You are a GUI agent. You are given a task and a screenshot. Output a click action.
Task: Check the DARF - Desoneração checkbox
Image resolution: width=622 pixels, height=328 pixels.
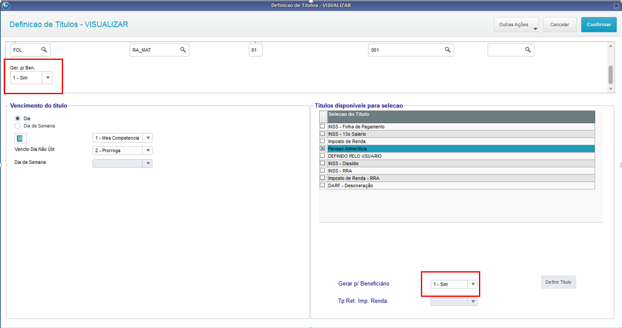coord(322,185)
